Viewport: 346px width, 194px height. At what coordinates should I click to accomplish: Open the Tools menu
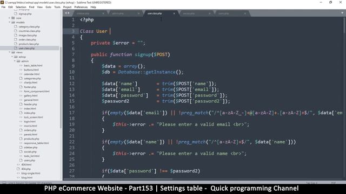[x=57, y=7]
